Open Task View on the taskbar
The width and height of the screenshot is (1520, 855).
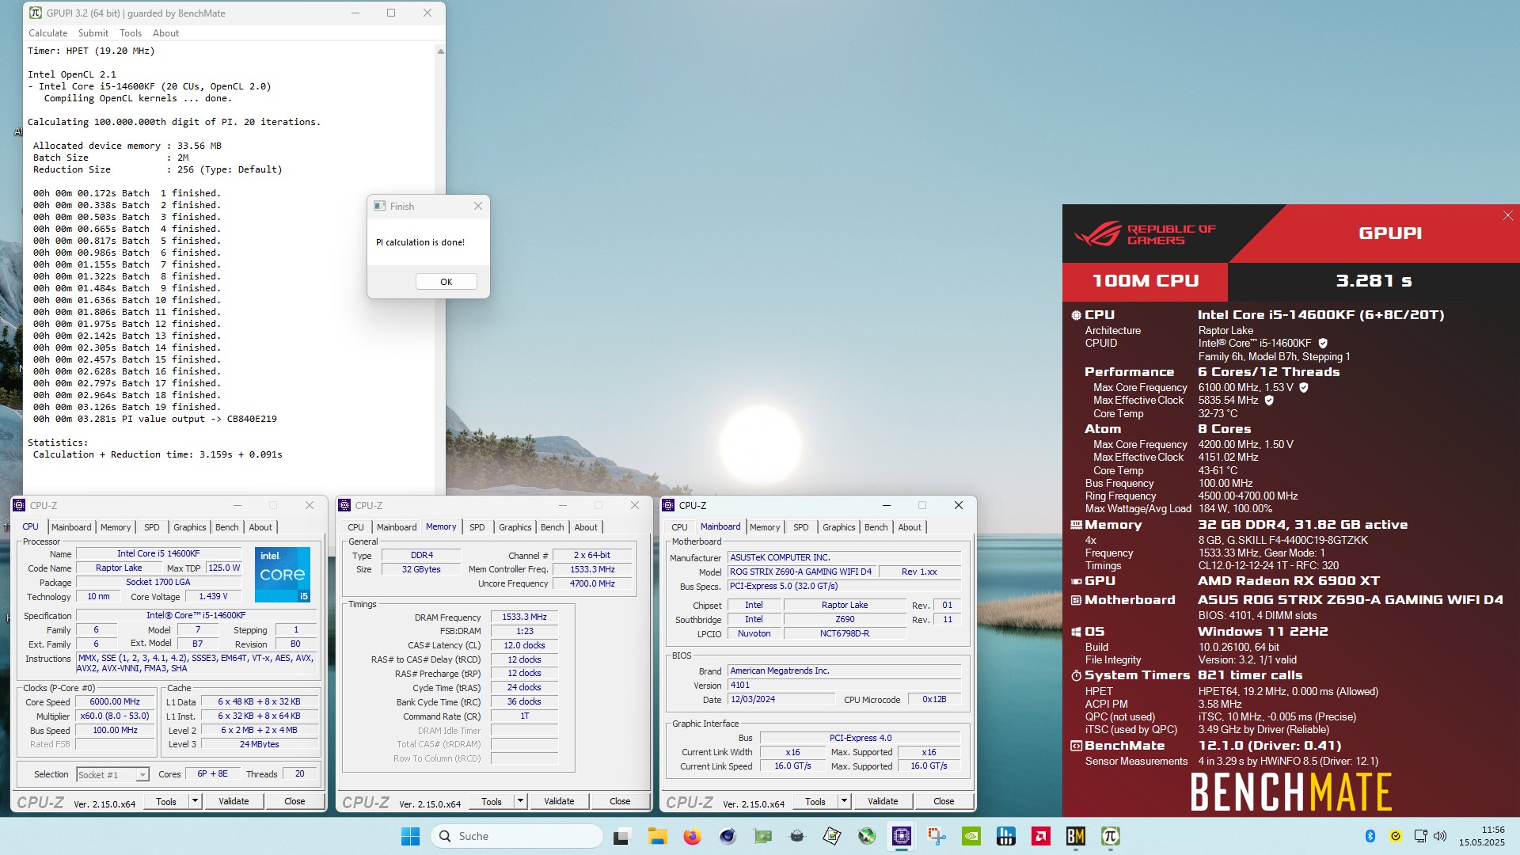[x=622, y=836]
